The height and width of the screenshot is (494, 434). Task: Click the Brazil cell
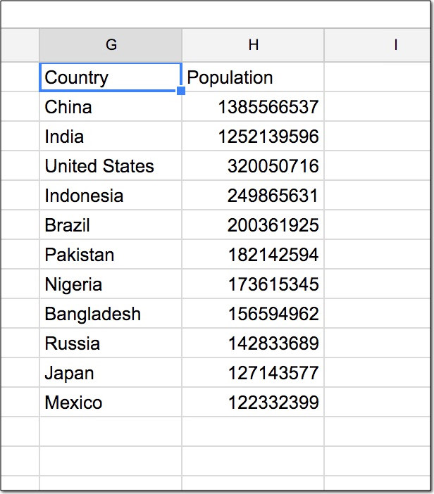click(111, 225)
